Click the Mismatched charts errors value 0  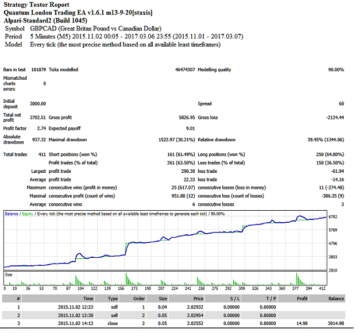click(x=45, y=83)
